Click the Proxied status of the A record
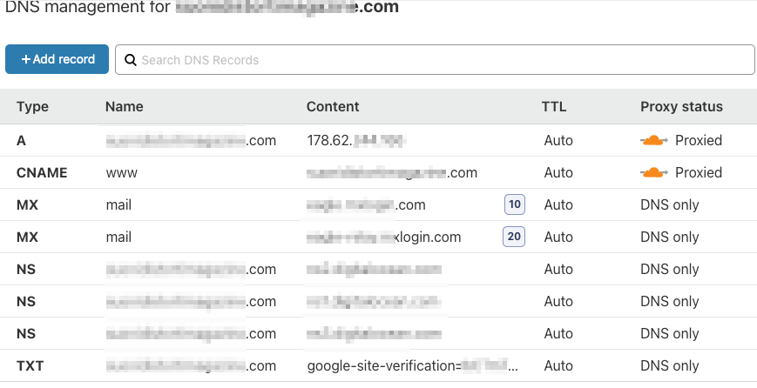Viewport: 757px width, 388px height. (699, 140)
